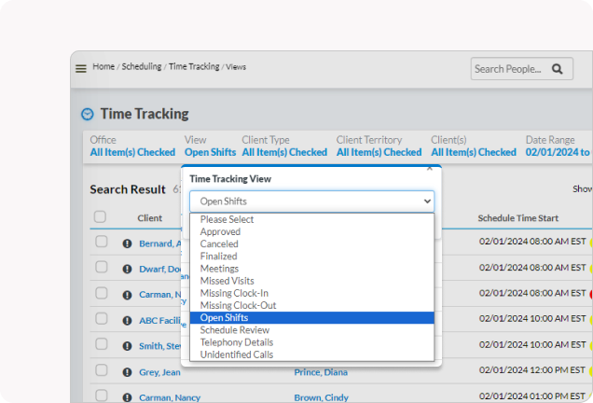Collapse the Time Tracking section chevron icon
Image resolution: width=593 pixels, height=403 pixels.
88,114
